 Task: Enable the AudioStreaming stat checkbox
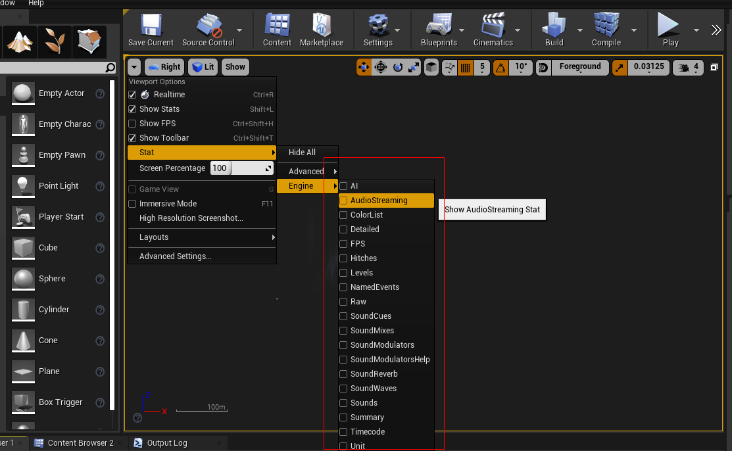point(343,201)
